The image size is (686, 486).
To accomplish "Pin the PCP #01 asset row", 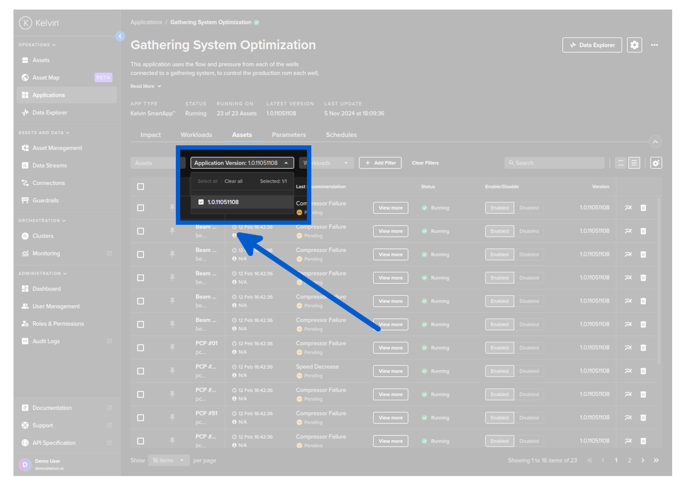I will point(172,348).
